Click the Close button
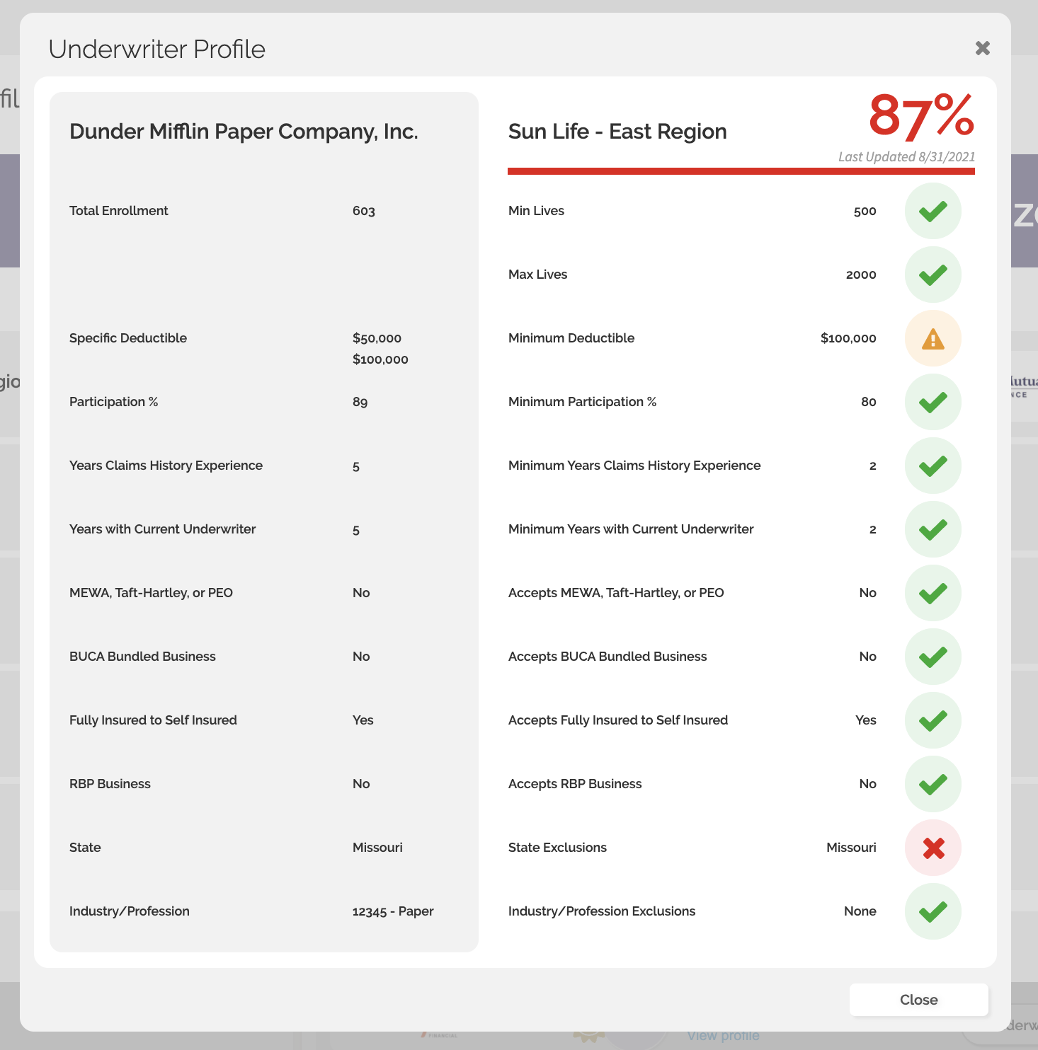 pyautogui.click(x=919, y=1000)
